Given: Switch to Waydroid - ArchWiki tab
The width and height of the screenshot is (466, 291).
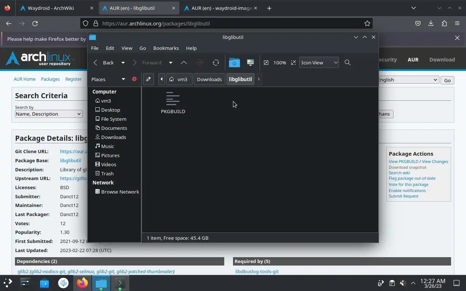Looking at the screenshot, I should [56, 8].
